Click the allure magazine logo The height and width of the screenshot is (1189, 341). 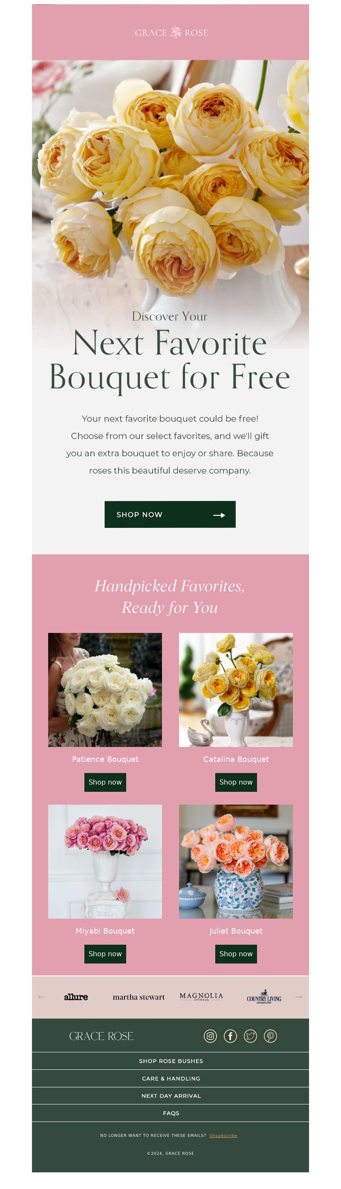[x=76, y=997]
